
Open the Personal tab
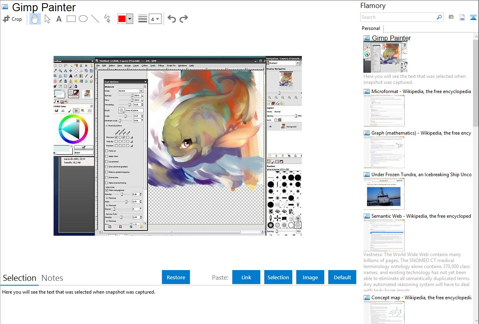click(x=371, y=28)
